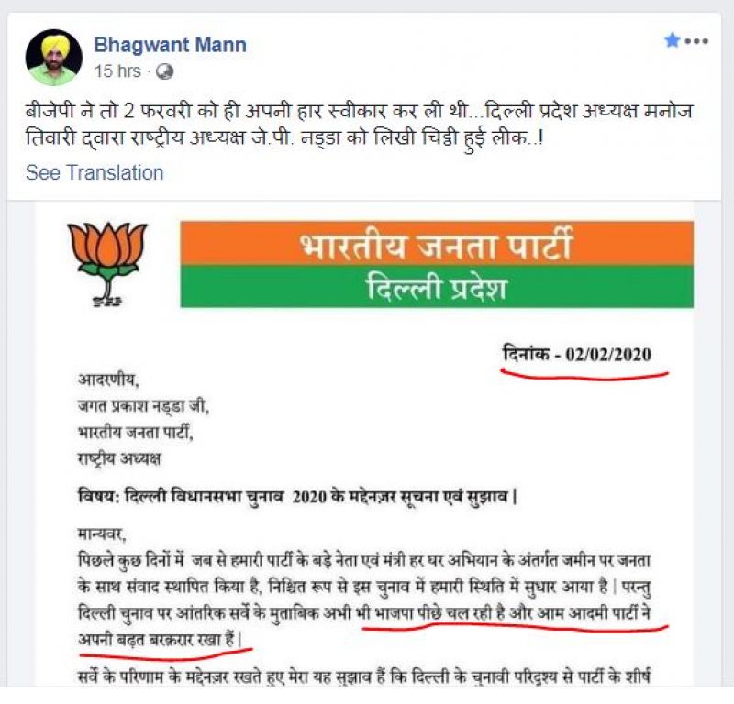Open Bhagwant Mann's profile picture
This screenshot has height=704, width=734.
[54, 58]
